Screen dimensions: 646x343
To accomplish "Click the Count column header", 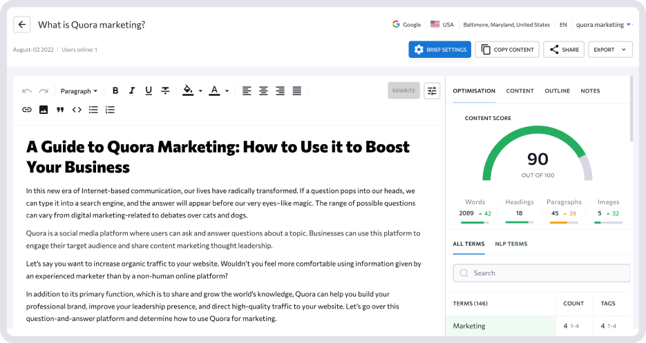I will pyautogui.click(x=573, y=304).
